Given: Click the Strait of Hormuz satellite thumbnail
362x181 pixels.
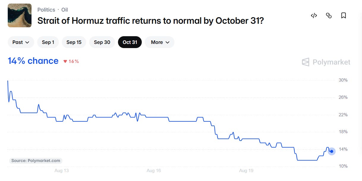Looking at the screenshot, I should point(20,15).
